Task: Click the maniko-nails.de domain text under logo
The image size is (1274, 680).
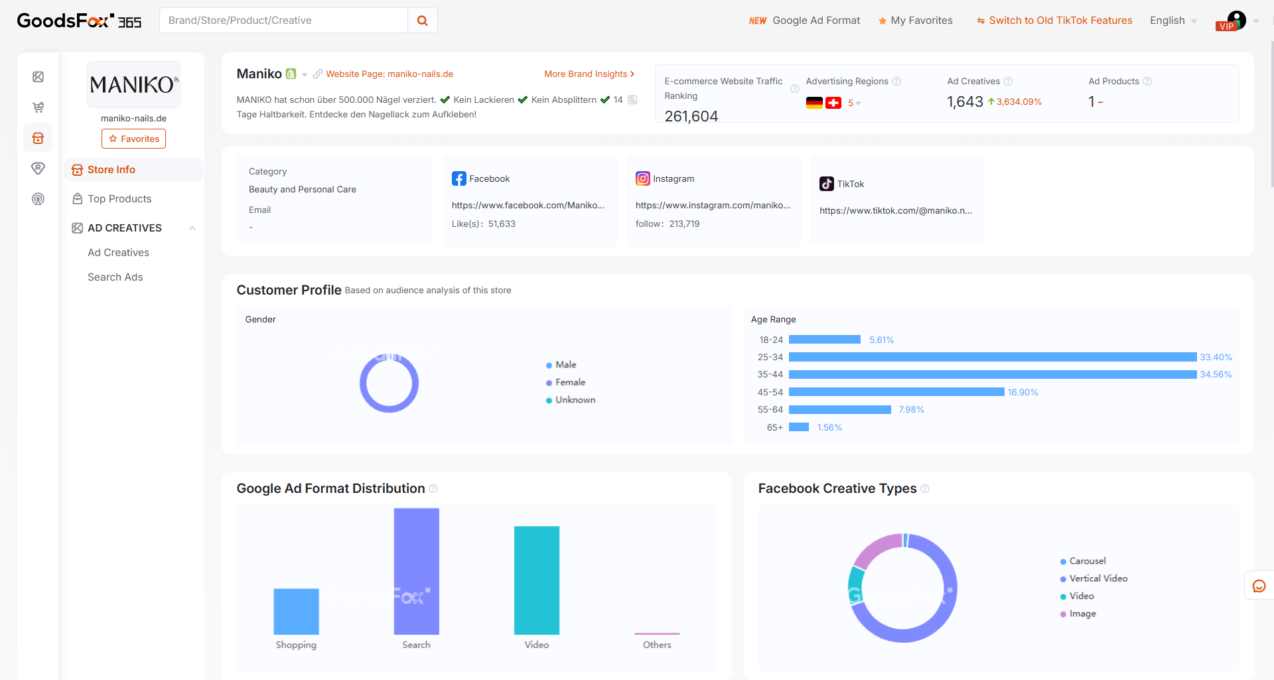Action: point(133,119)
